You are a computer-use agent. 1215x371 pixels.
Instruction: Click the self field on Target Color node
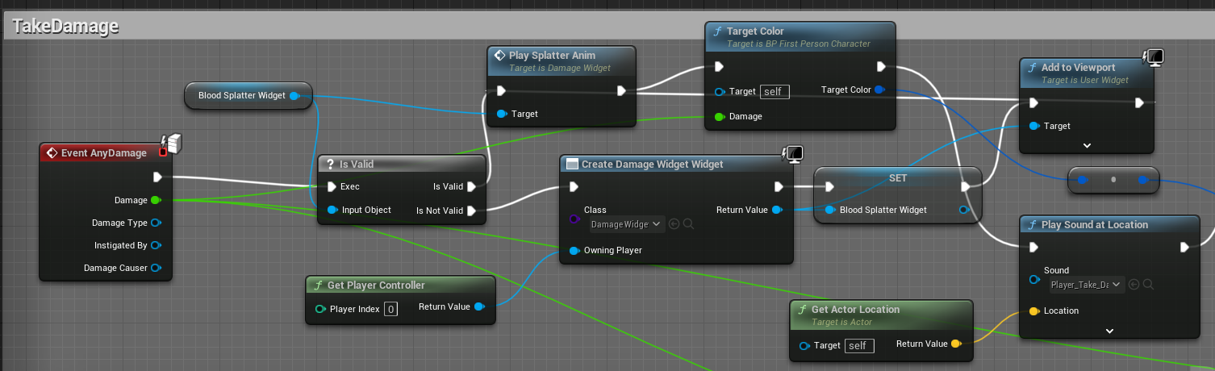pyautogui.click(x=775, y=92)
